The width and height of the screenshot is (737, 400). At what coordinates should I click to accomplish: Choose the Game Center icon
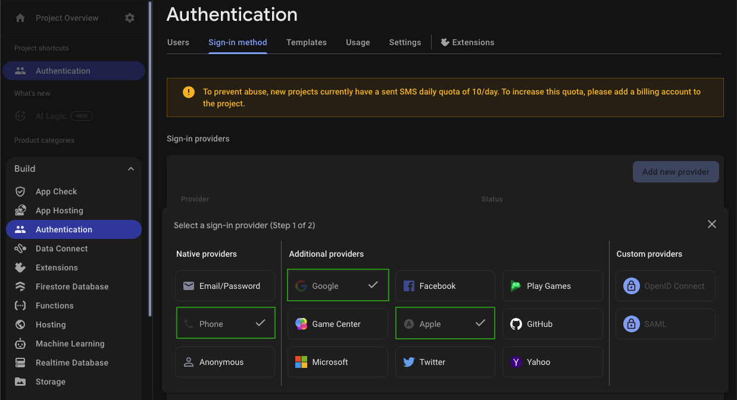pos(301,324)
